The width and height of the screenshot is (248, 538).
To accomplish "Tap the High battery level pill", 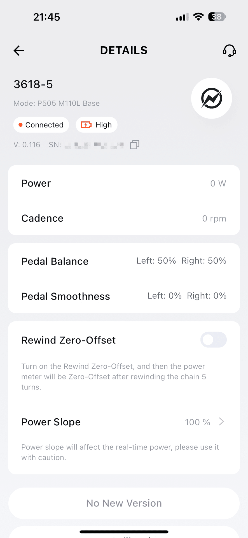I will tap(97, 125).
